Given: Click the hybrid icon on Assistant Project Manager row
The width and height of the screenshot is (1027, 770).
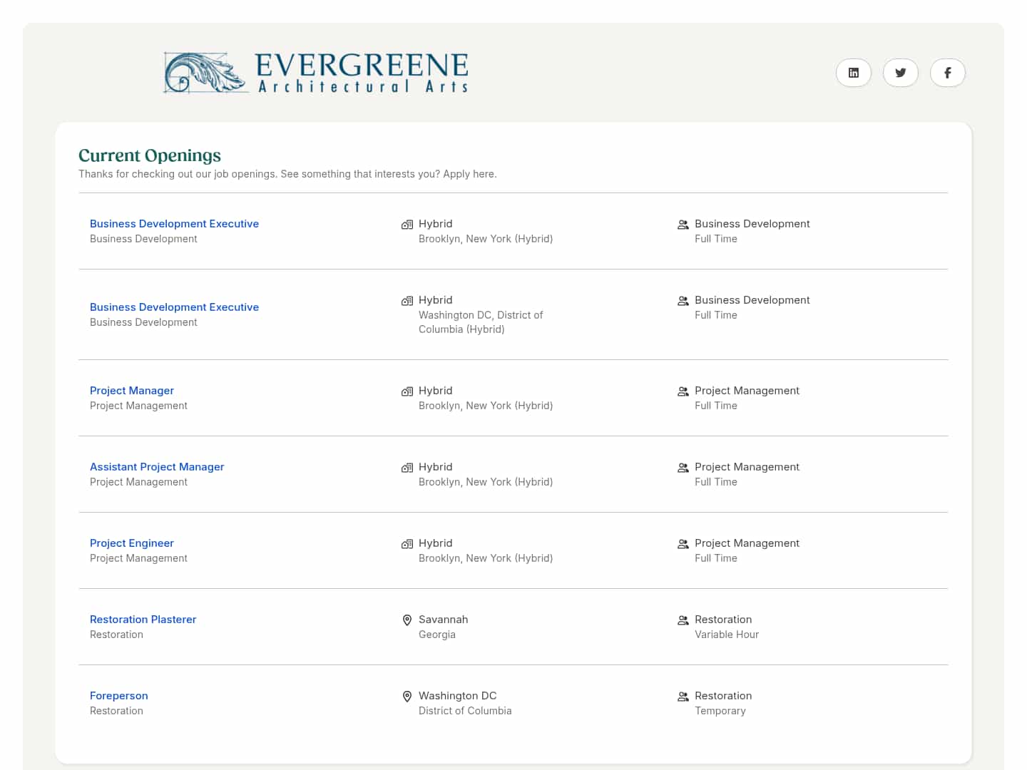Looking at the screenshot, I should point(407,468).
